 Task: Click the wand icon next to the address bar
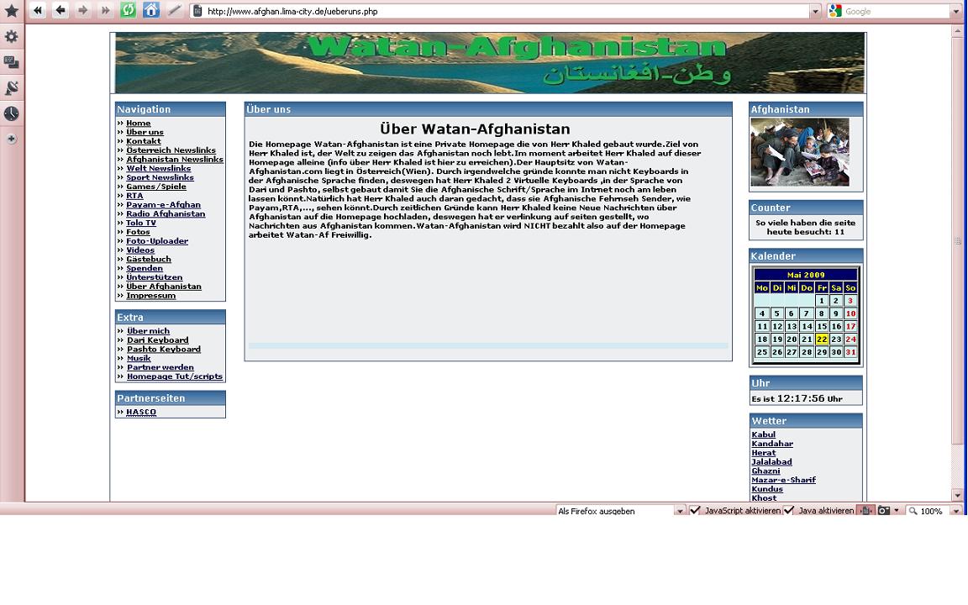(x=175, y=10)
